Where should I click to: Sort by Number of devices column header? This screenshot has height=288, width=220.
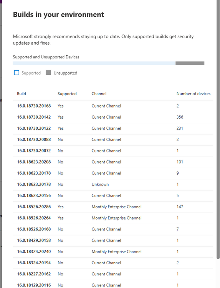tap(194, 94)
